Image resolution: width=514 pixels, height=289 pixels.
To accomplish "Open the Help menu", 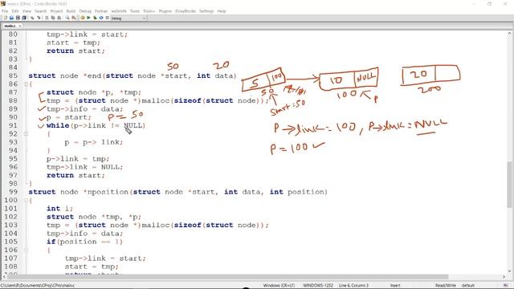I will click(x=222, y=11).
